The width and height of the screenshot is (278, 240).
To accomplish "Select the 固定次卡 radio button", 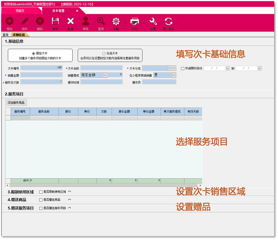I will [33, 54].
